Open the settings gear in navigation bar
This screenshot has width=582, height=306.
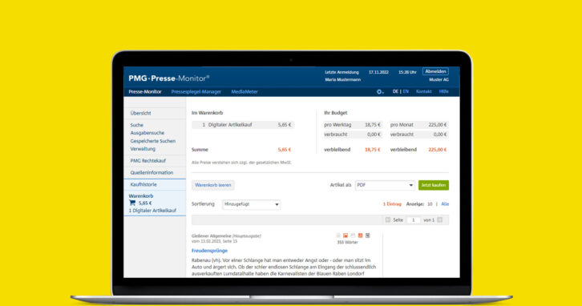coord(379,91)
